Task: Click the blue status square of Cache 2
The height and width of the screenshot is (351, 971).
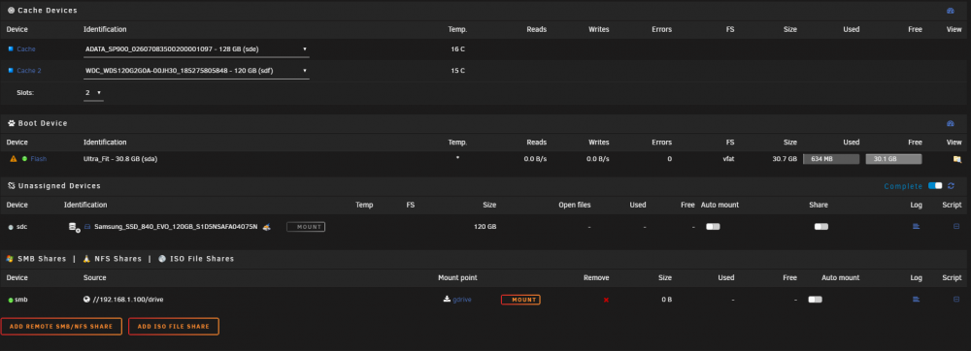Action: (11, 71)
